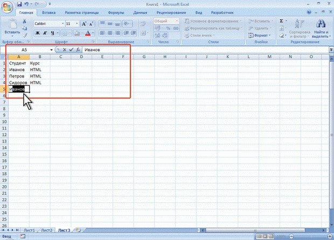Screen dimensions: 334x240
Task: Expand the formula bar
Action: [331, 50]
